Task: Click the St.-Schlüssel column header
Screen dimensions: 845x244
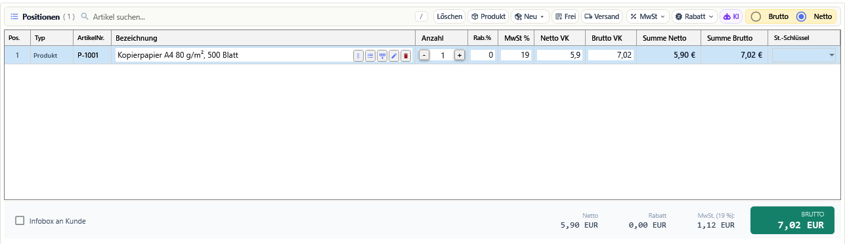Action: tap(804, 38)
